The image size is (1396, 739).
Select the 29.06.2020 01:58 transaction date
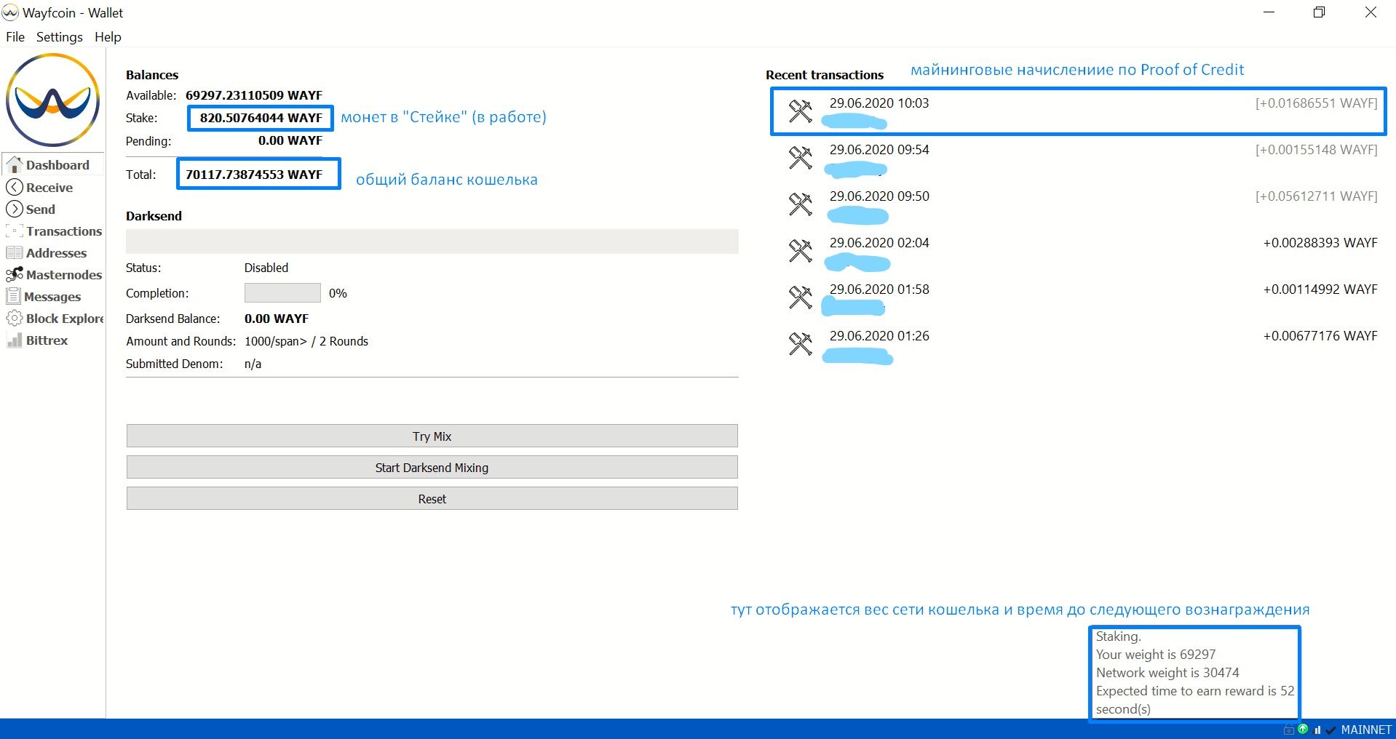(x=879, y=289)
